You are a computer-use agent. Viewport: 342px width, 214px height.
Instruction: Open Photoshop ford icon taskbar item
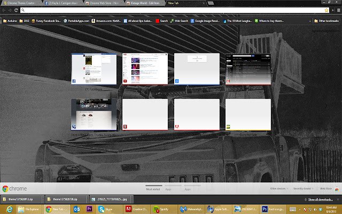coord(273,209)
